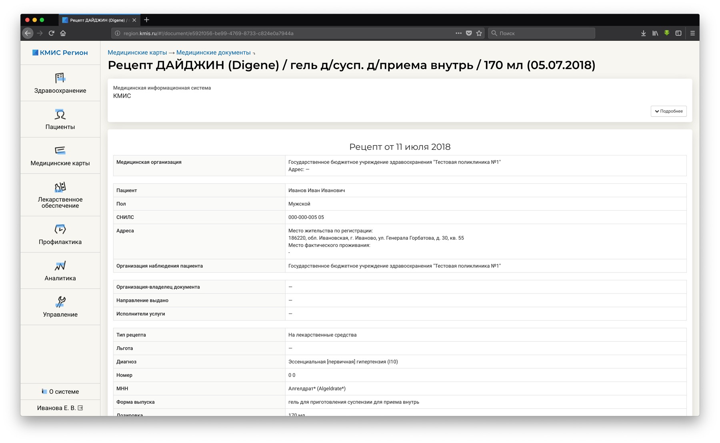Expand details with the Подробнее button

click(x=668, y=111)
